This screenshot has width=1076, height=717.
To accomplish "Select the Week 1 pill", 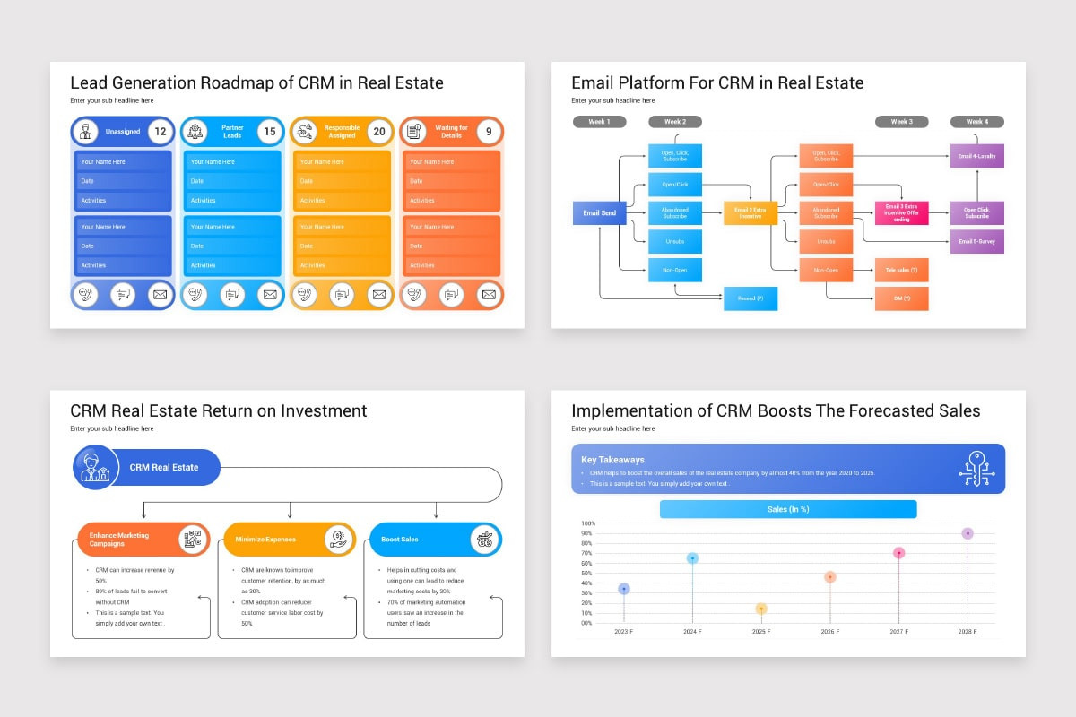I will [x=600, y=122].
